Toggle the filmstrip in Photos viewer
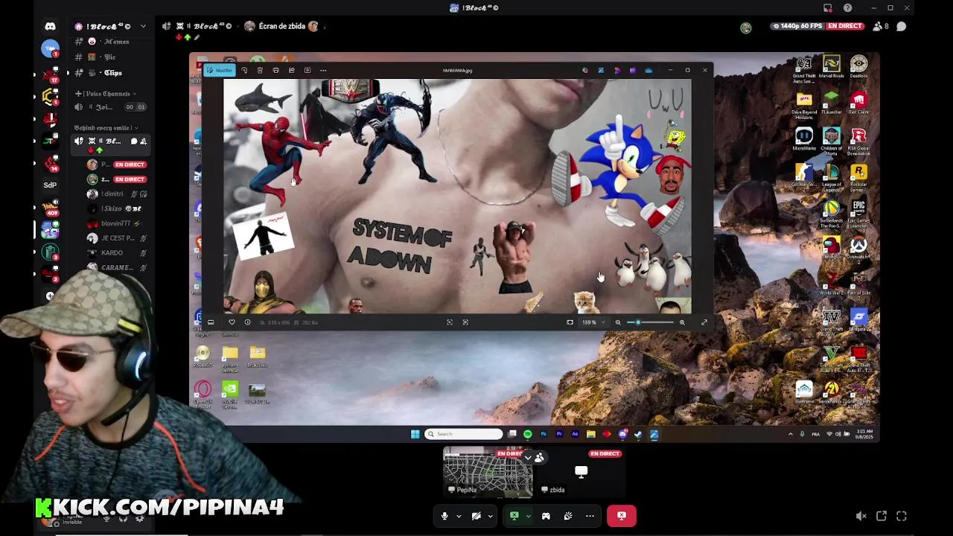This screenshot has height=536, width=953. 211,322
